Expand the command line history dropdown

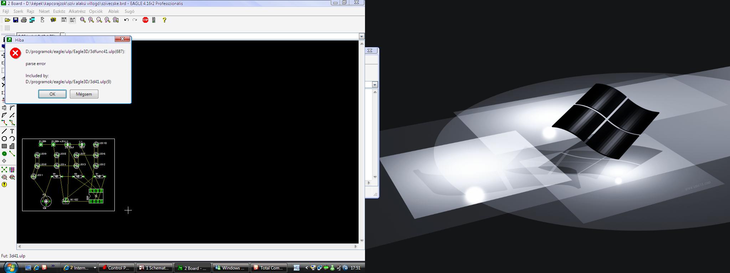pyautogui.click(x=362, y=36)
